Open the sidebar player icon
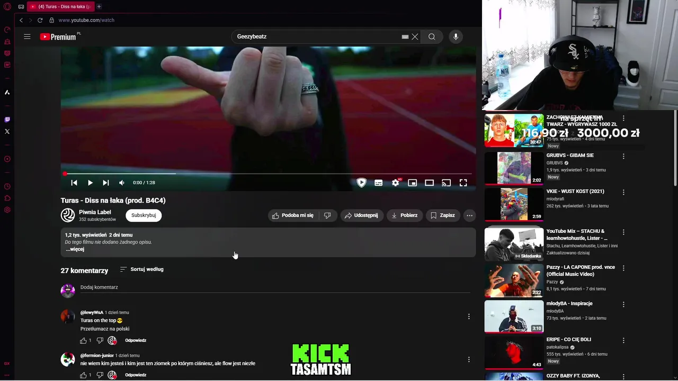 click(7, 159)
